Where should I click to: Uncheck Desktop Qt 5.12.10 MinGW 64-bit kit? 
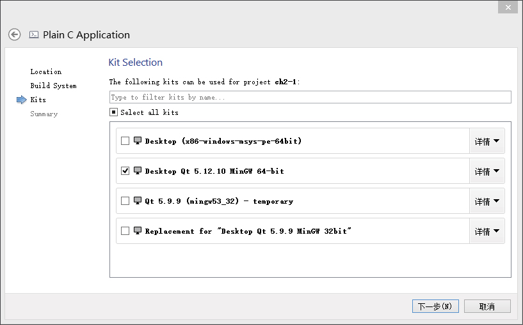125,171
